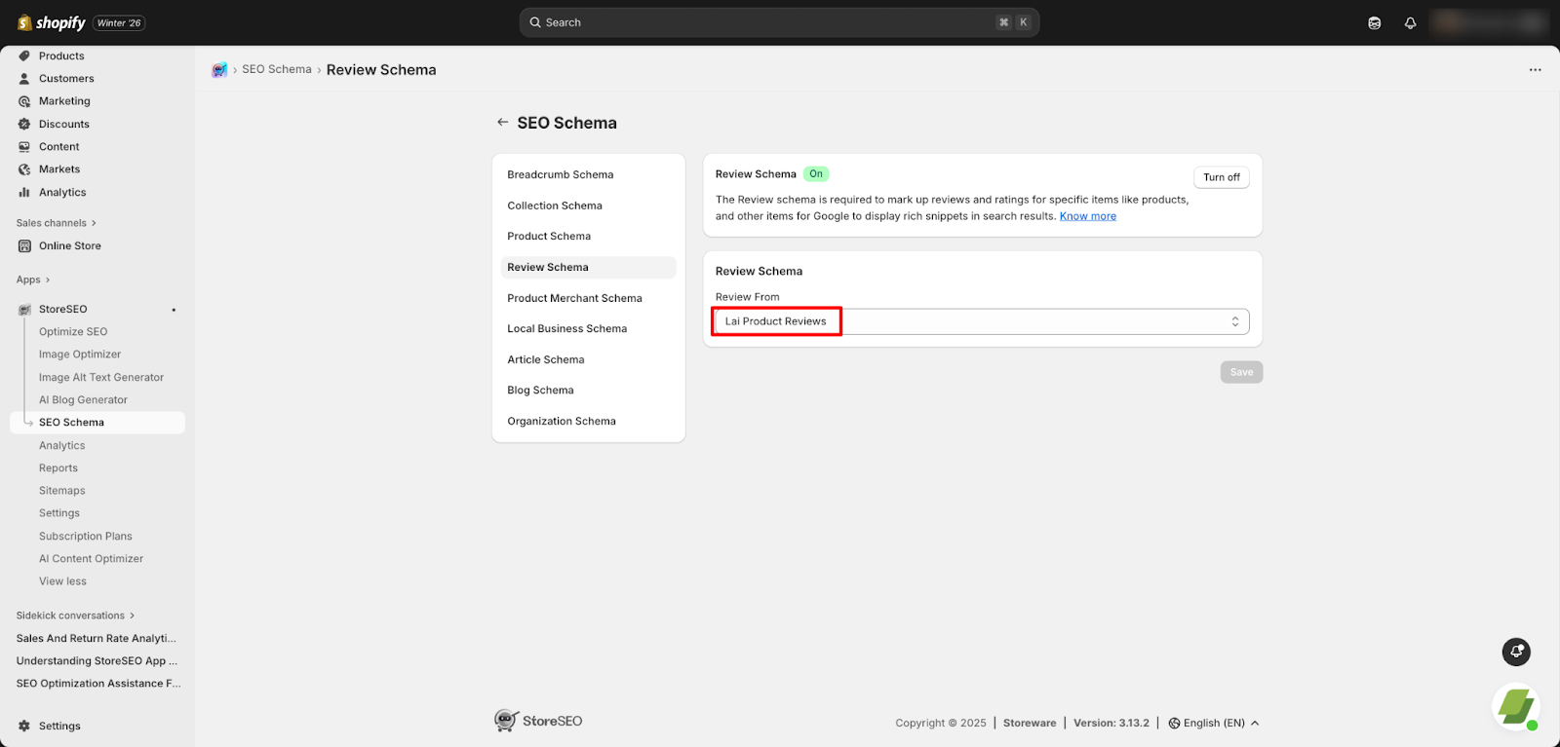Open StoreSEO Analytics submenu item
The image size is (1560, 747).
[x=62, y=445]
